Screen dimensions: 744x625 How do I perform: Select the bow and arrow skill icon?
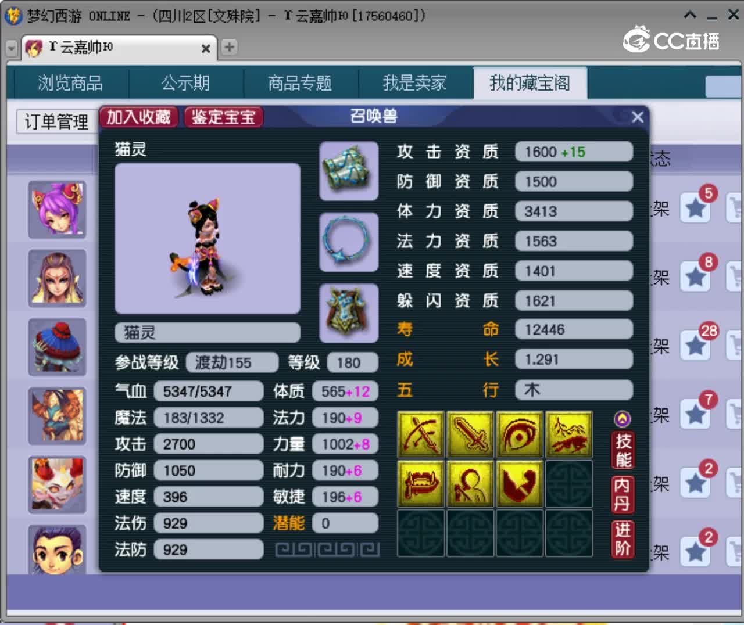420,434
